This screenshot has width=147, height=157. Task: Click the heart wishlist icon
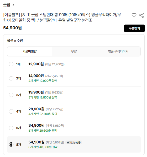click(134, 15)
